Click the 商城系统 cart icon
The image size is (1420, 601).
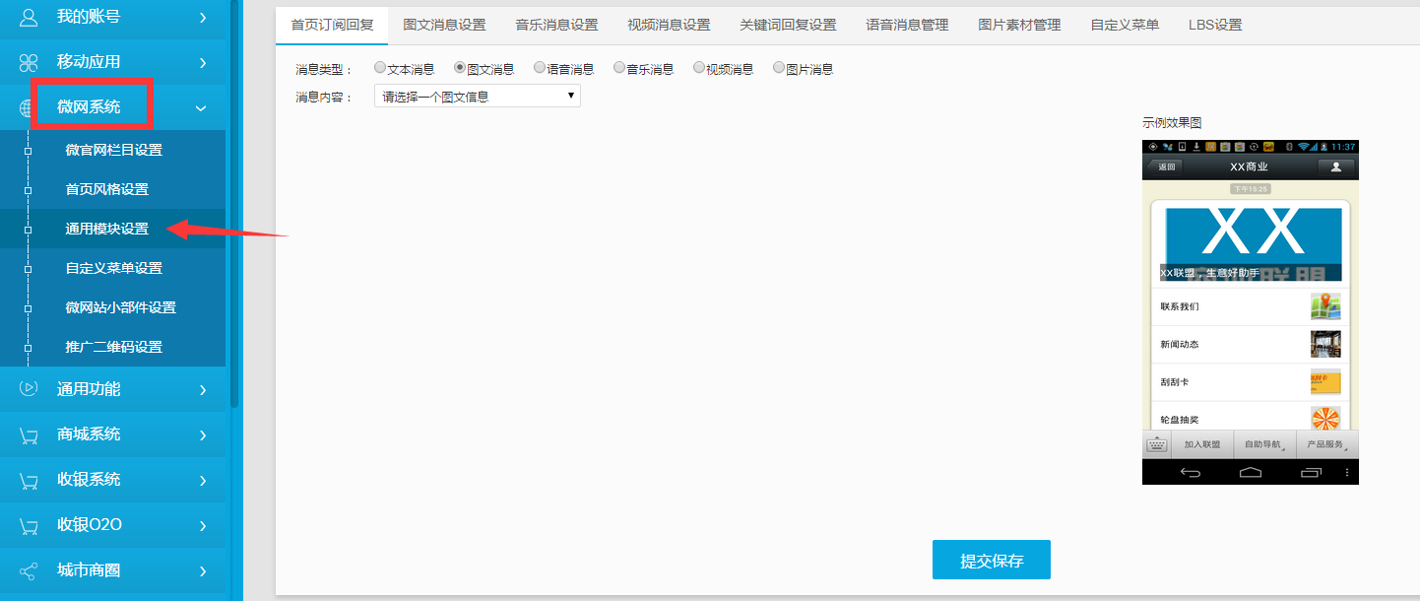coord(29,434)
